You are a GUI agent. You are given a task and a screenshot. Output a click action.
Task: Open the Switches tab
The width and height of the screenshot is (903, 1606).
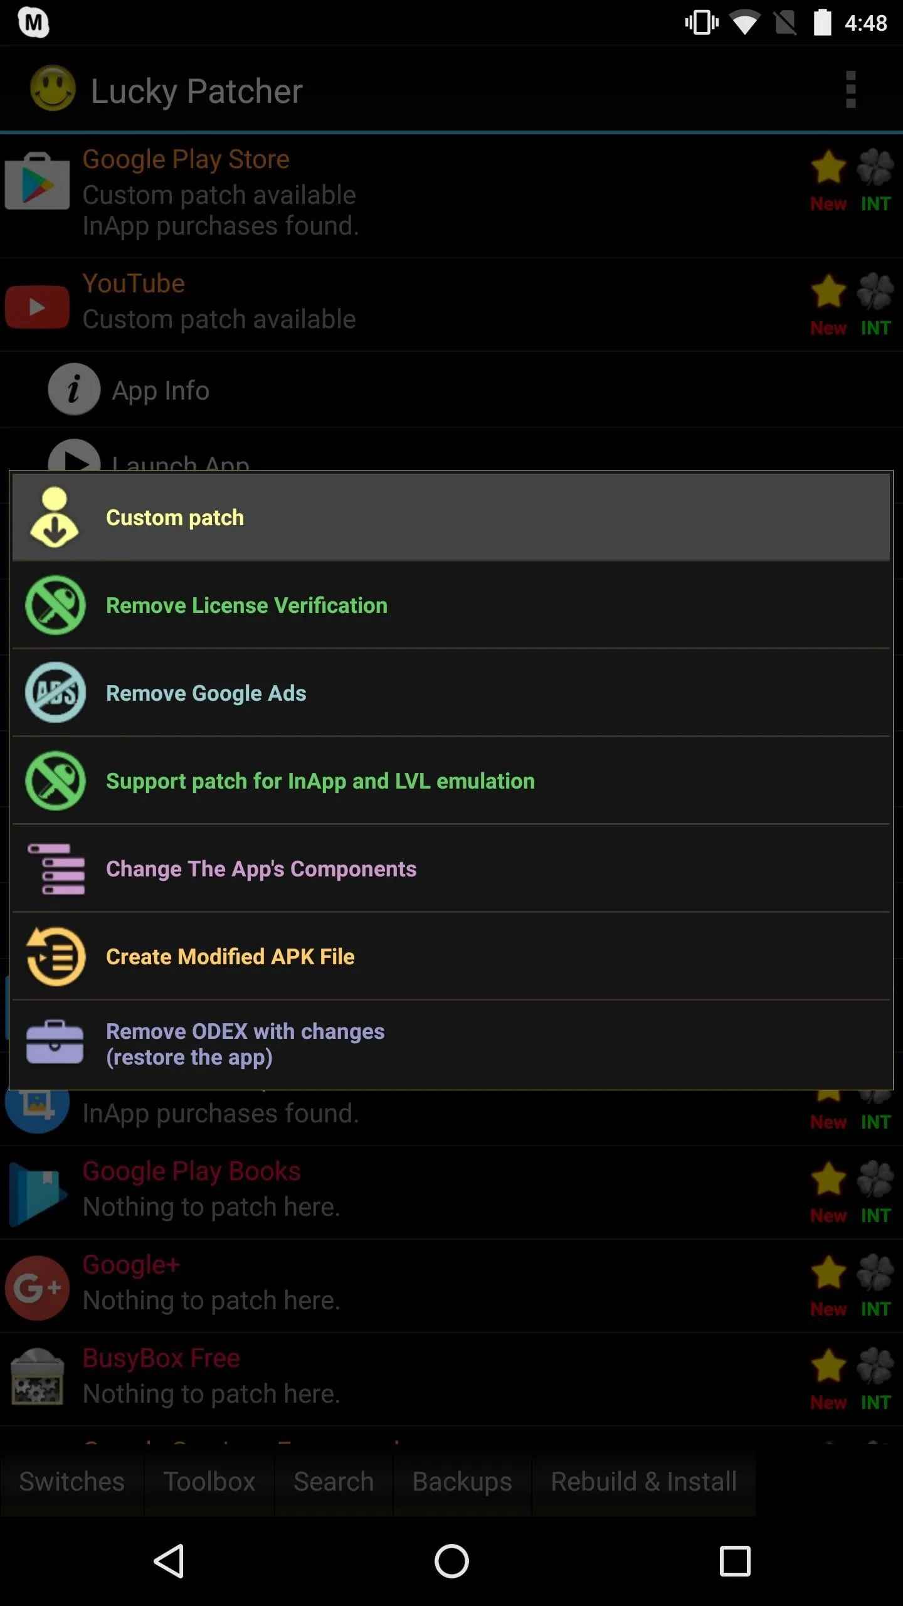tap(72, 1481)
